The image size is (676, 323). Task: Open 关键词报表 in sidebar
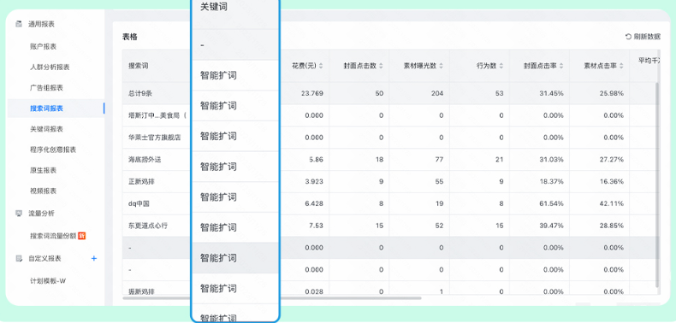pyautogui.click(x=46, y=129)
